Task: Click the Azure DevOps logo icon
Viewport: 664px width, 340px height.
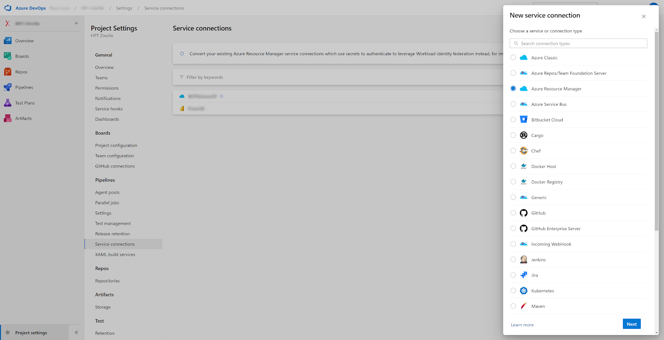Action: pyautogui.click(x=8, y=8)
